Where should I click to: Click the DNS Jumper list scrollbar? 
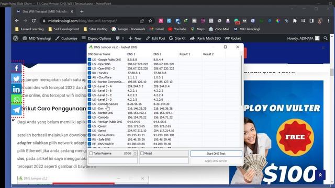point(242,81)
